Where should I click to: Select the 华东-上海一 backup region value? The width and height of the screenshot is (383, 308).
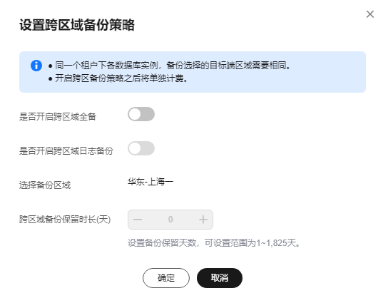pos(150,182)
